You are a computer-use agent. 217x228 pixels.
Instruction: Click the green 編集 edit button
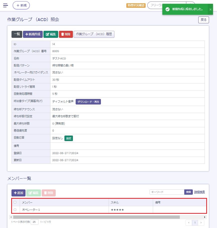[51, 34]
